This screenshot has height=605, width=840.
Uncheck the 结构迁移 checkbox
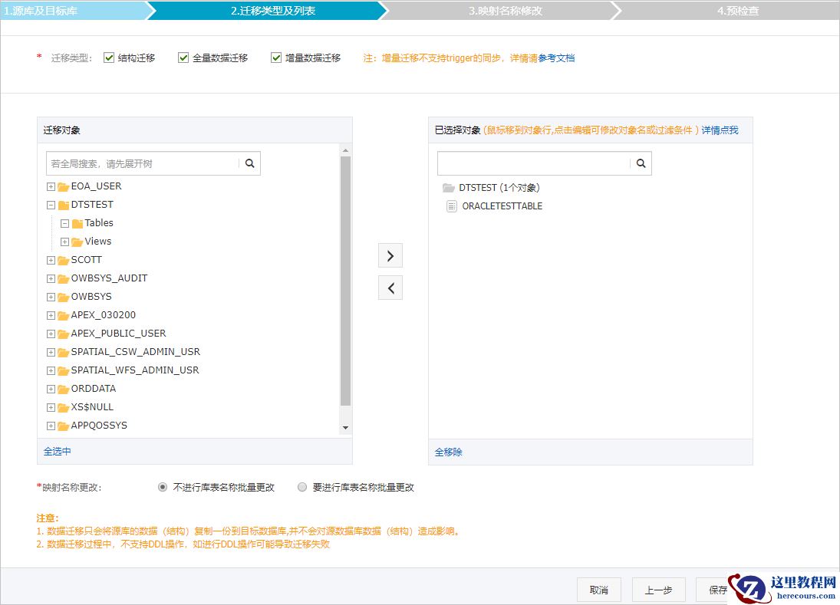coord(108,57)
